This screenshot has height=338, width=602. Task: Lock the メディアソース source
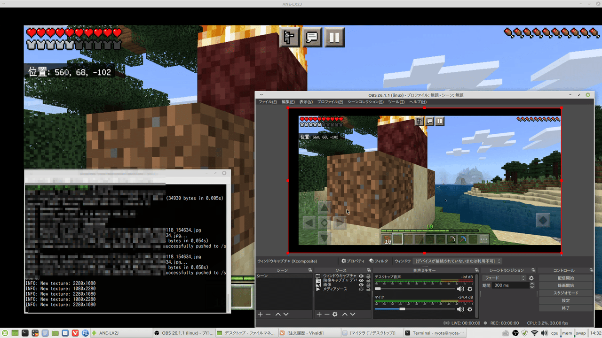coord(368,289)
